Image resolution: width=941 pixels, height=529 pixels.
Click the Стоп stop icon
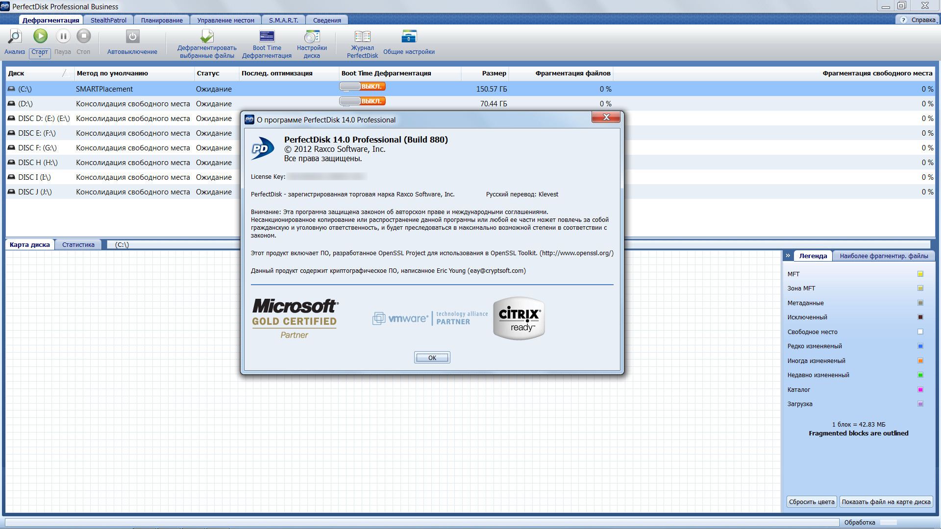[84, 36]
